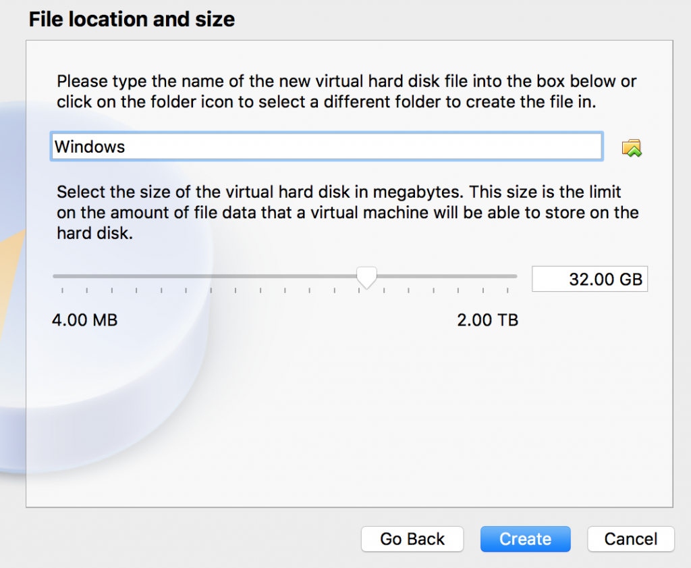Click slider track left of the handle

(x=202, y=276)
